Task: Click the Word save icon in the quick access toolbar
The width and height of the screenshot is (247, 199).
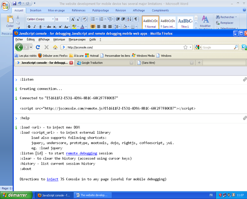Action: click(13, 3)
